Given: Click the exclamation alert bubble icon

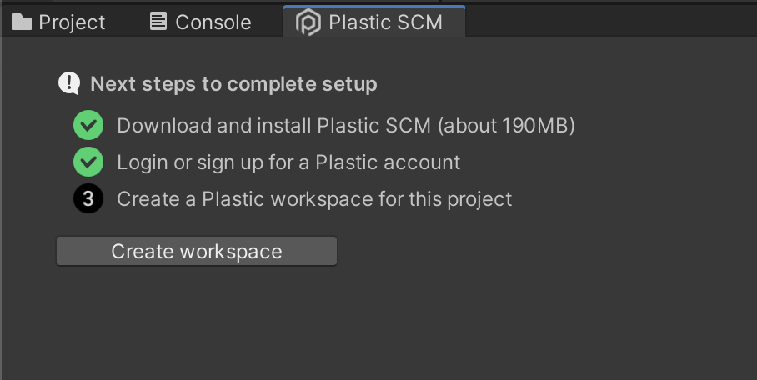Looking at the screenshot, I should point(68,83).
